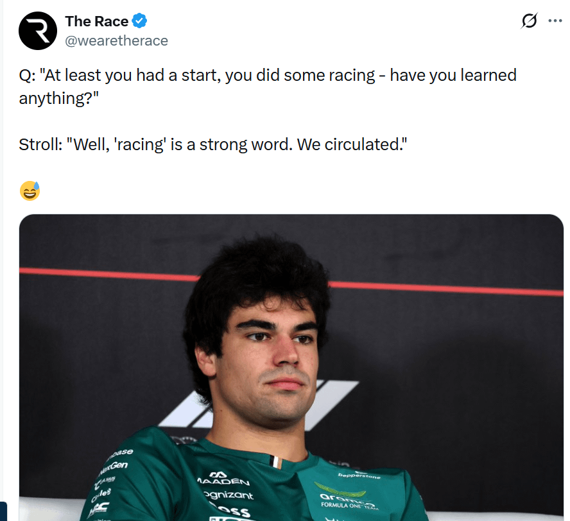Select the Stroll quote text line

(213, 144)
